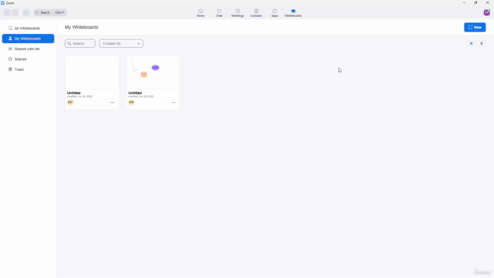Click PP owner badge on first whiteboard
Viewport: 494px width, 278px height.
pyautogui.click(x=70, y=103)
